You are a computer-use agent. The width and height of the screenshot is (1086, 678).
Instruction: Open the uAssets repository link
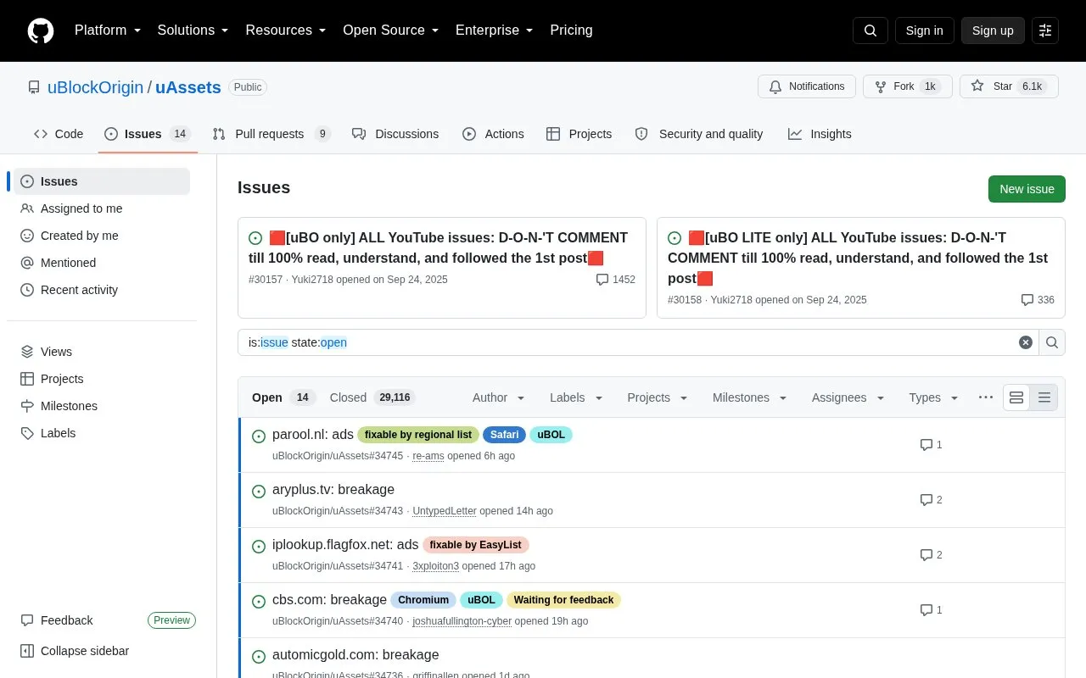click(x=188, y=87)
